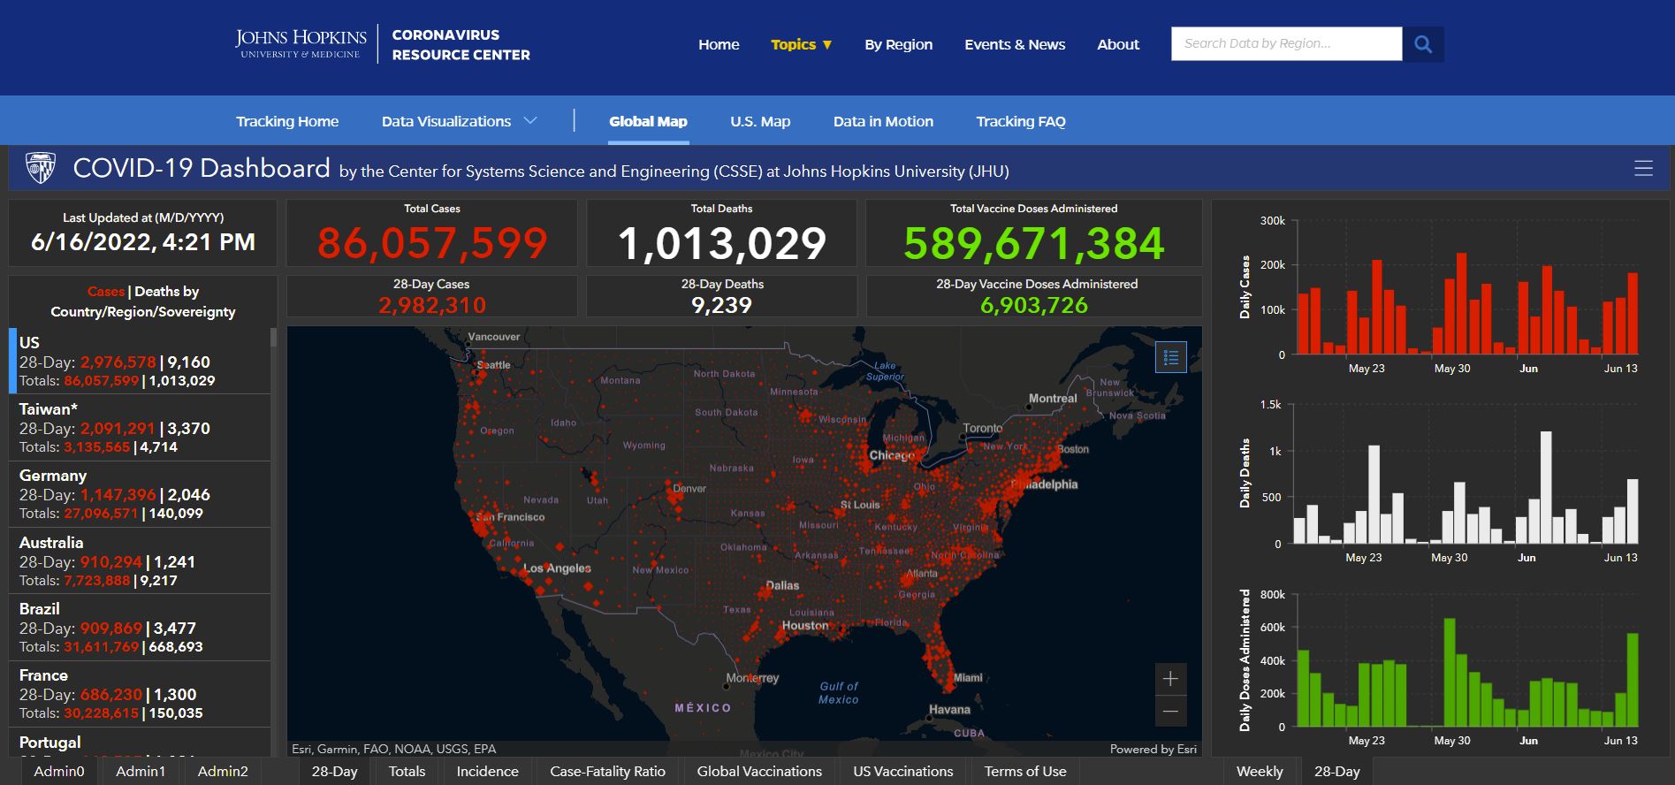Open the Terms of Use tab

pos(1025,771)
